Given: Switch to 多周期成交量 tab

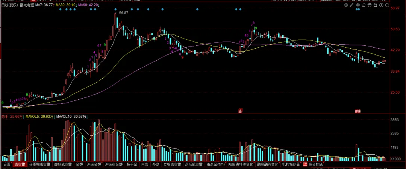Looking at the screenshot, I should point(39,164).
